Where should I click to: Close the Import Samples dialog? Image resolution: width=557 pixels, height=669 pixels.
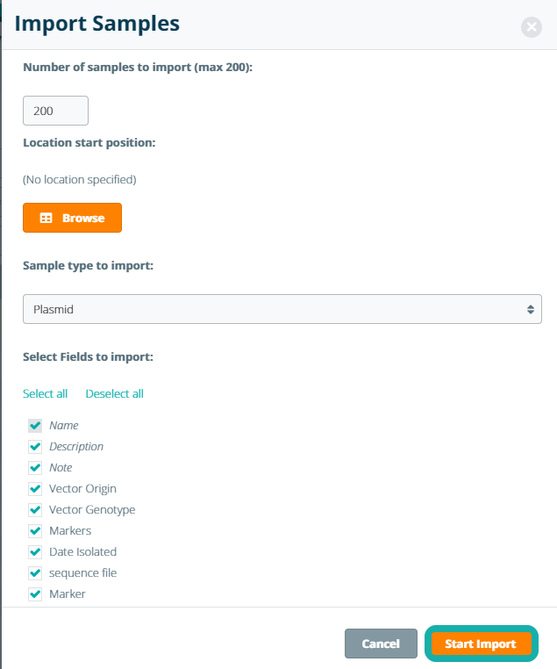click(x=532, y=27)
